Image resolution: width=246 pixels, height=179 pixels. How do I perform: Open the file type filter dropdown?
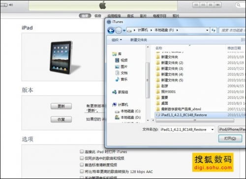point(232,129)
